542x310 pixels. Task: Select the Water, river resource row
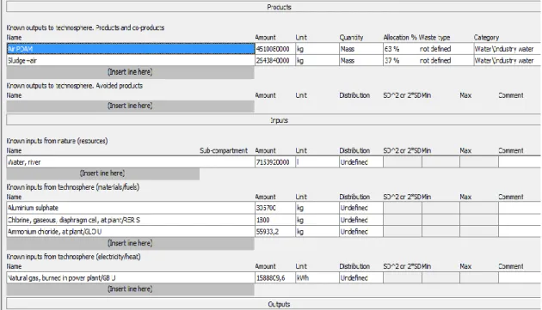tap(131, 162)
